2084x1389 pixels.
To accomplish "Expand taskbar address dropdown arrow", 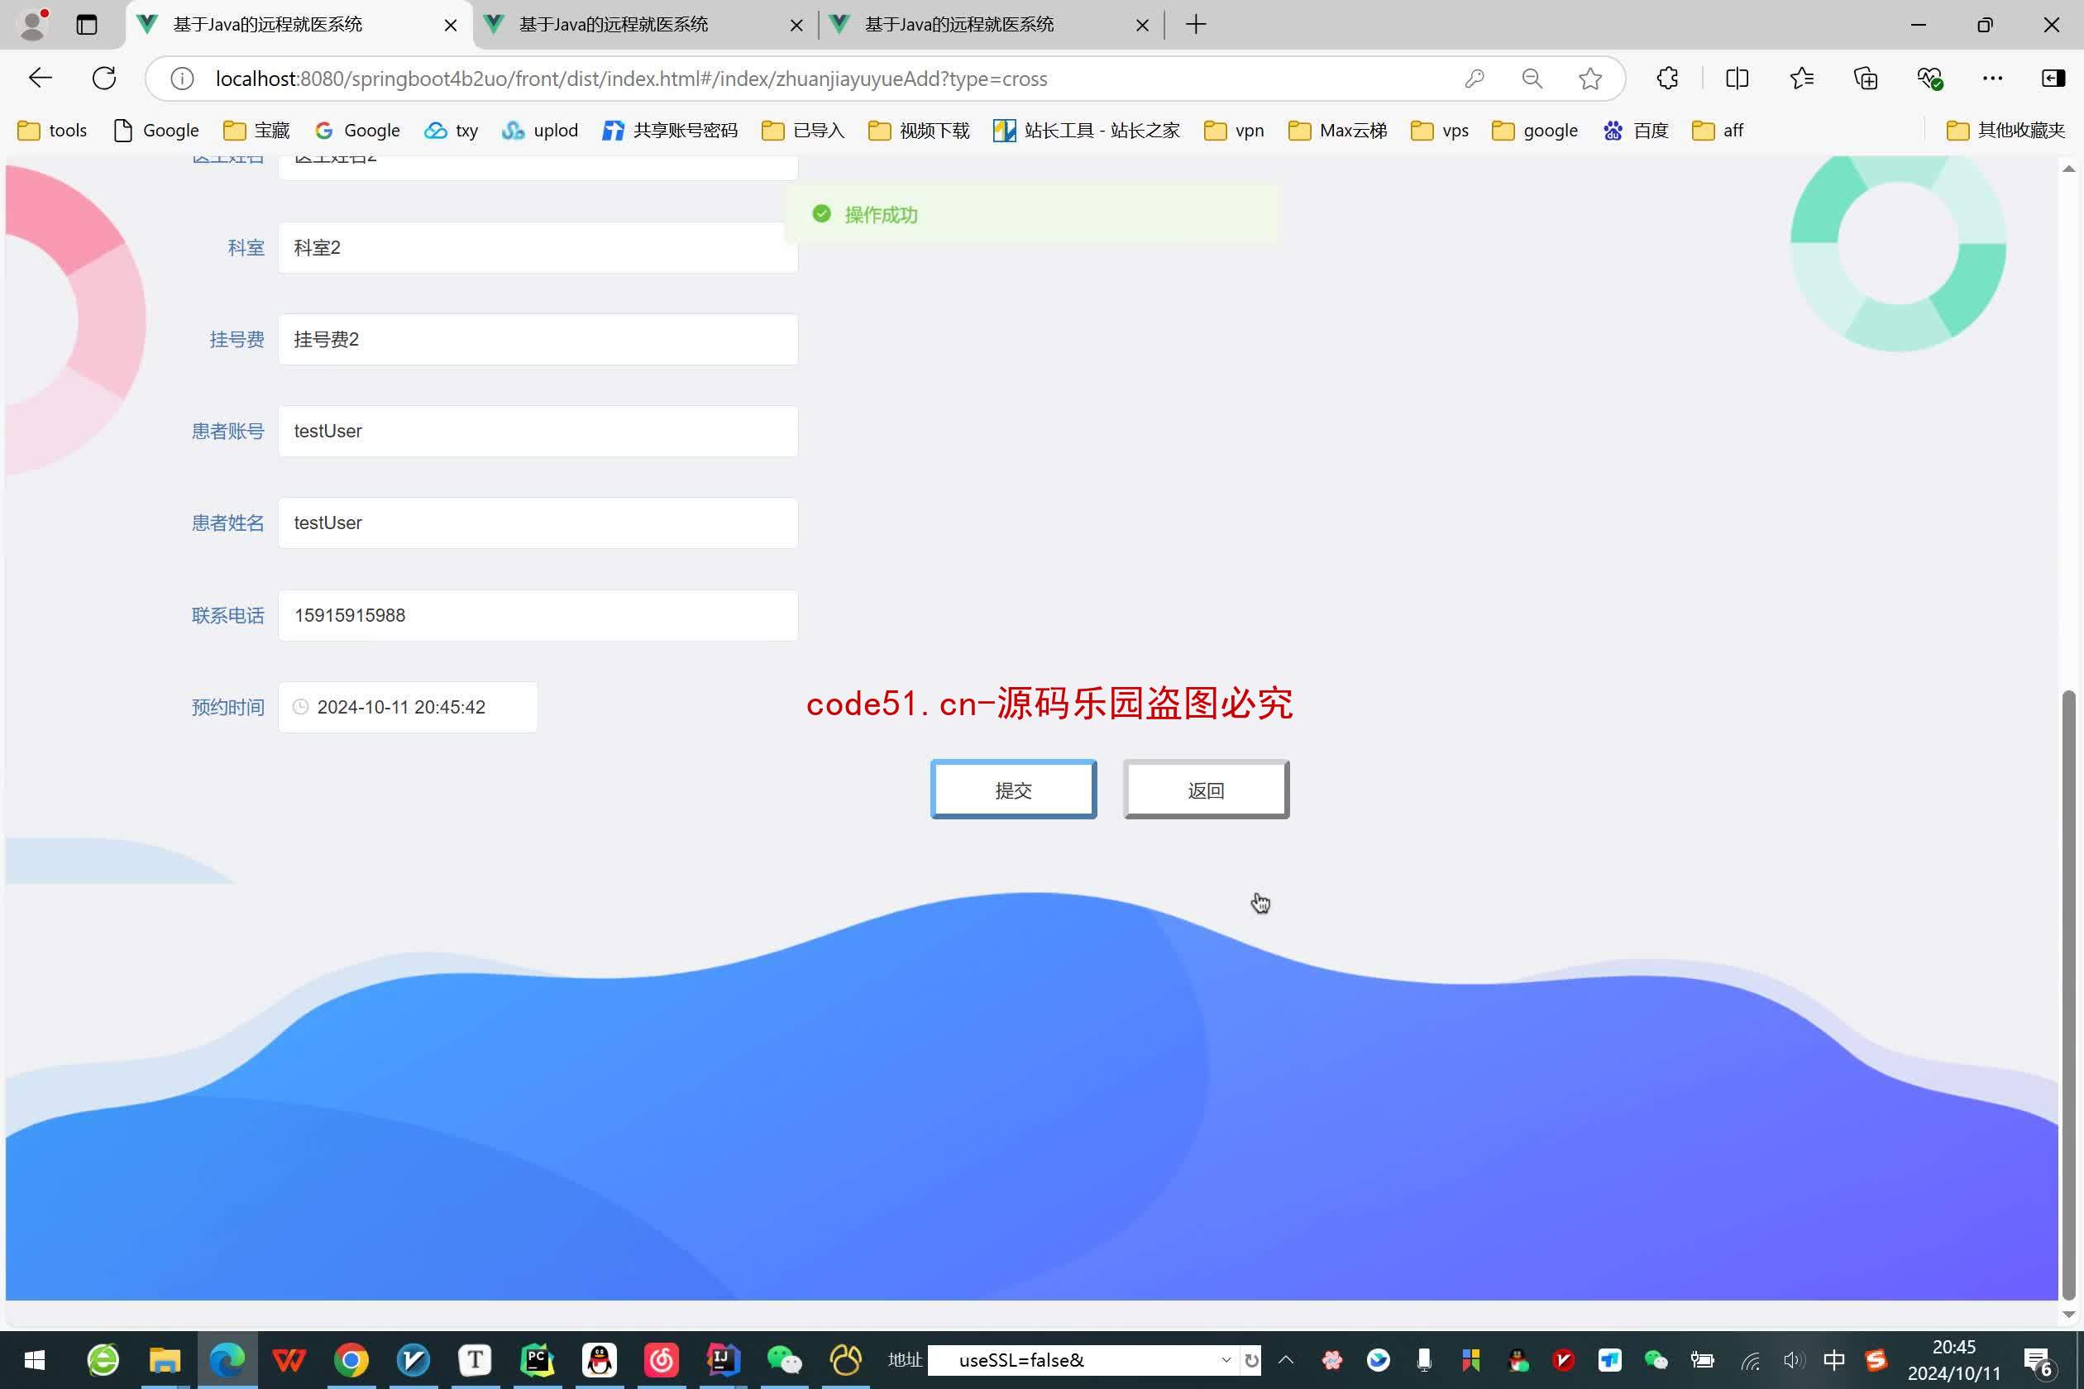I will tap(1226, 1360).
